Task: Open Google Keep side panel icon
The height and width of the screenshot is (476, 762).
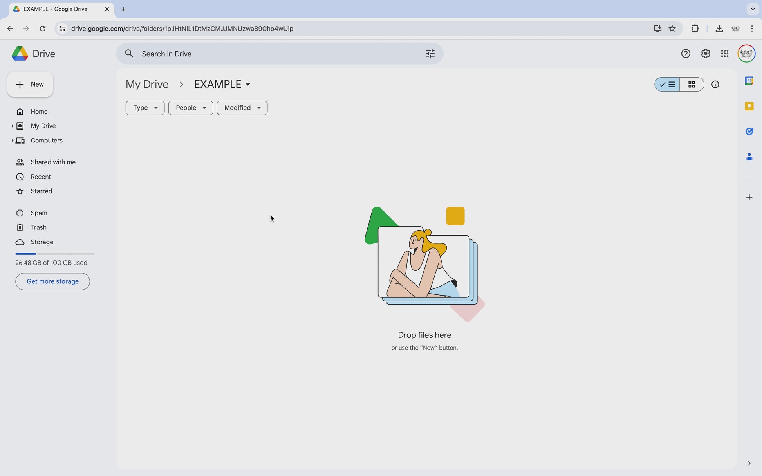Action: 749,106
